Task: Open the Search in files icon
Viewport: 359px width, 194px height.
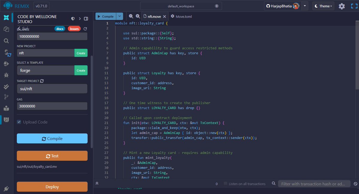Action: tap(6, 41)
